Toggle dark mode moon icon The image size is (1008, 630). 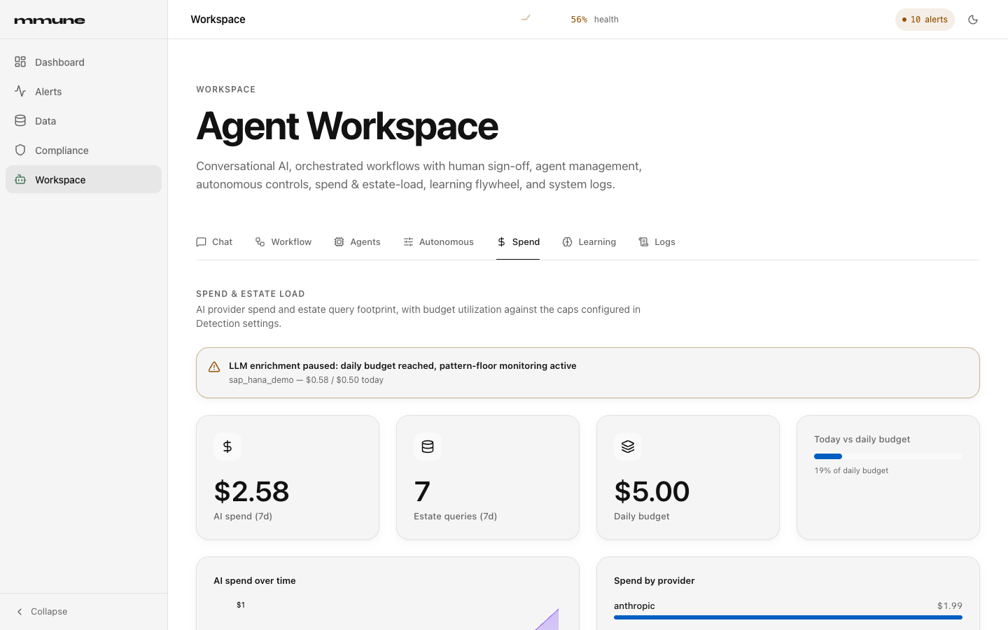pos(973,20)
